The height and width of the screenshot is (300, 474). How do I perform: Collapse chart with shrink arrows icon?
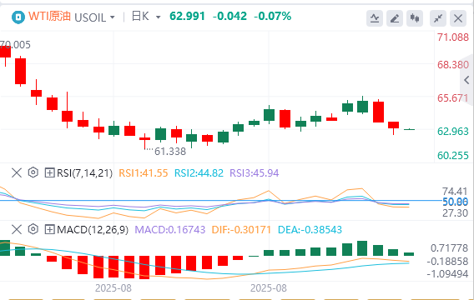(x=438, y=18)
